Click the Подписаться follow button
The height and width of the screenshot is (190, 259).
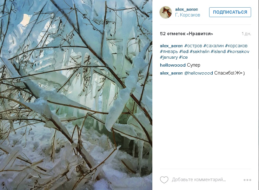coord(230,12)
